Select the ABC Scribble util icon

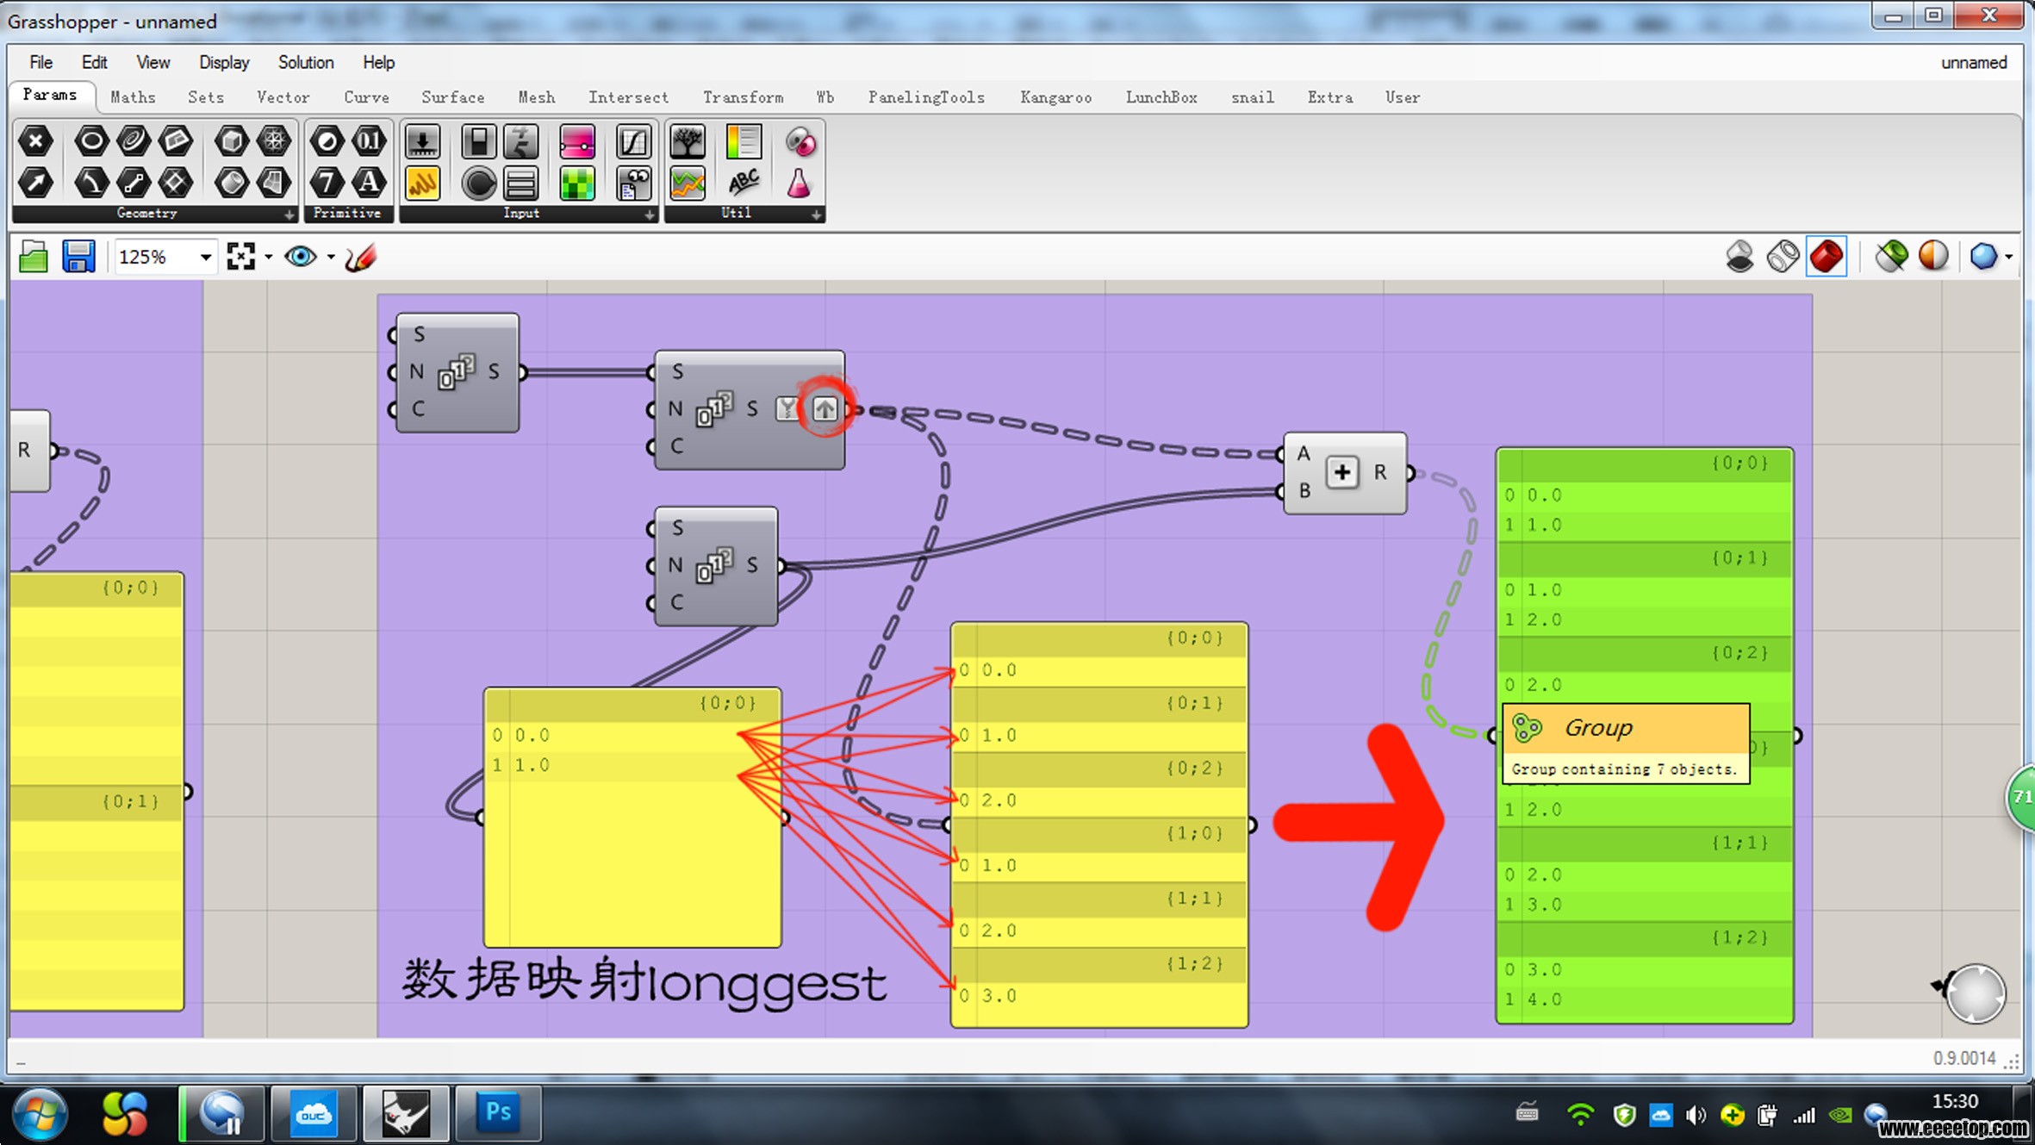744,182
